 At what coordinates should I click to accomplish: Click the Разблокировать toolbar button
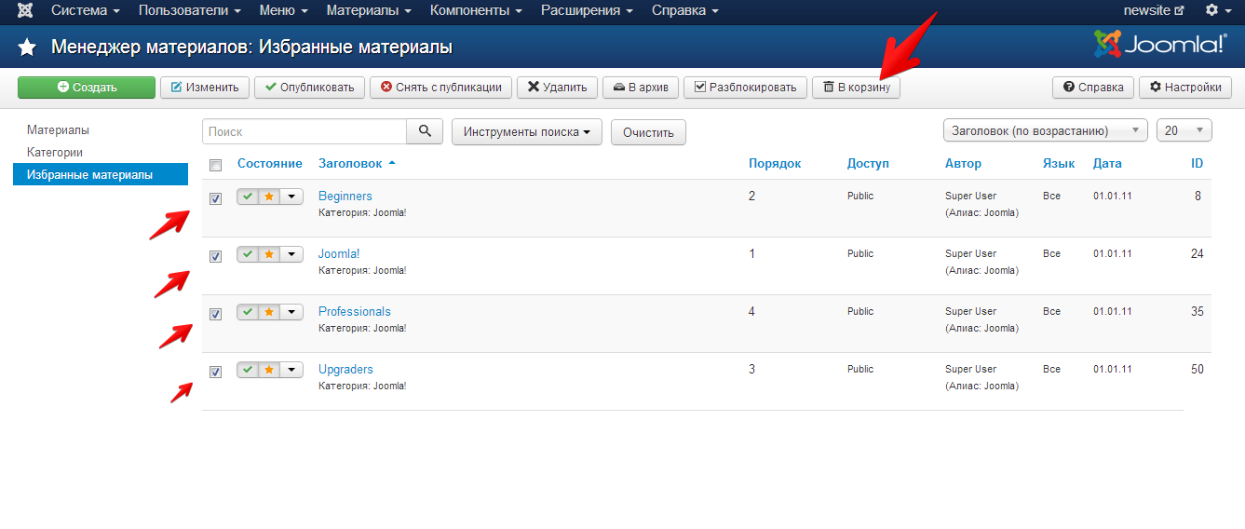(x=745, y=88)
